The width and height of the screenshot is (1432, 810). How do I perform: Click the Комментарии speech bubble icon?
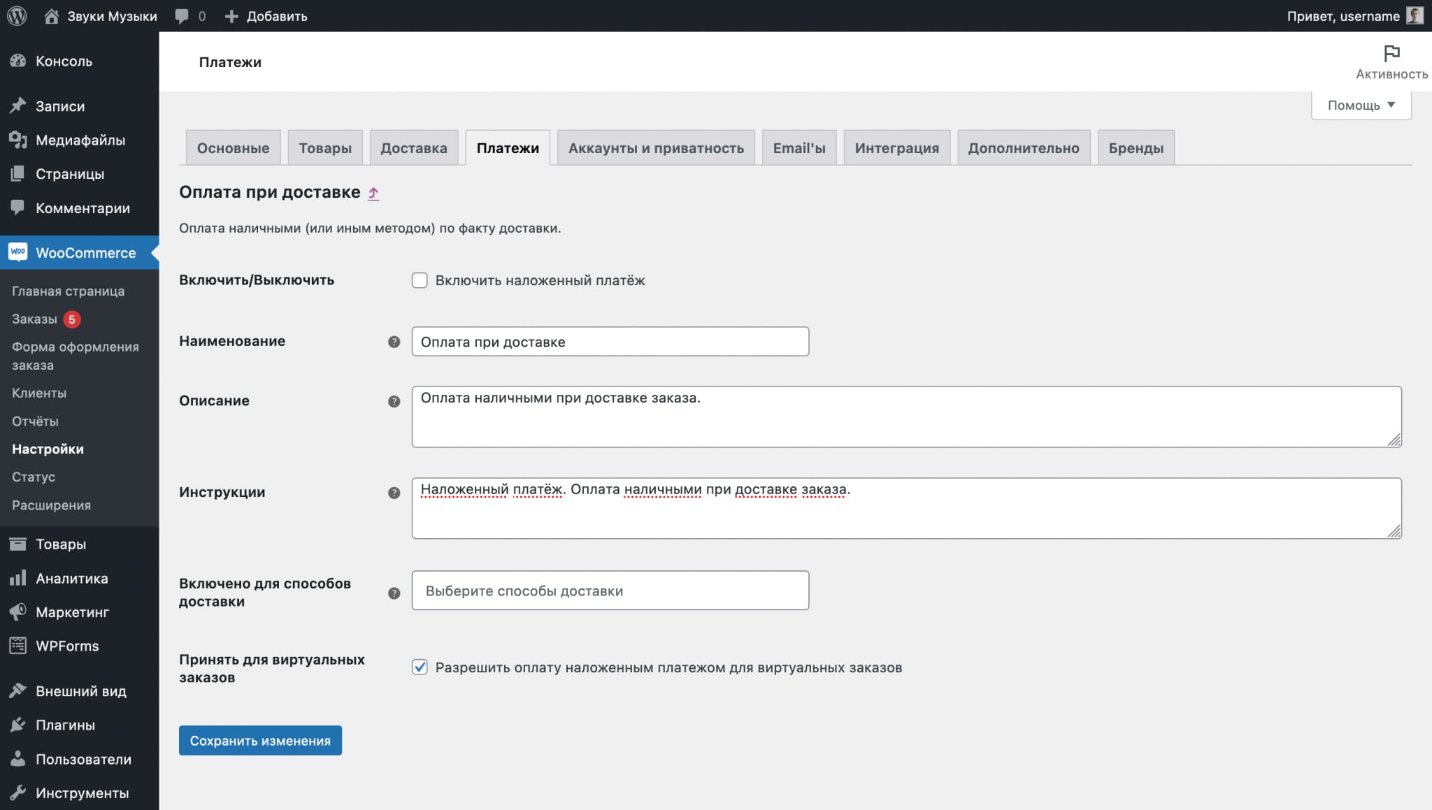18,208
